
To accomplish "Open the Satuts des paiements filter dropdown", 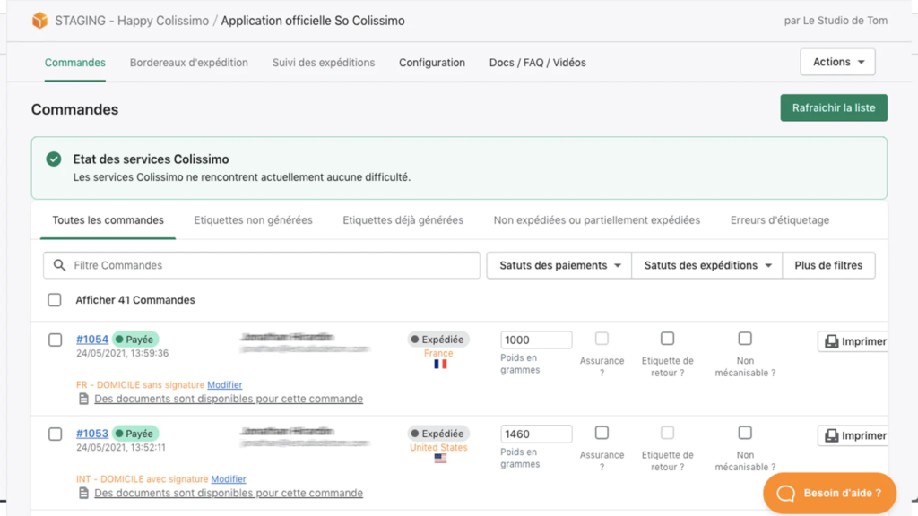I will 559,265.
